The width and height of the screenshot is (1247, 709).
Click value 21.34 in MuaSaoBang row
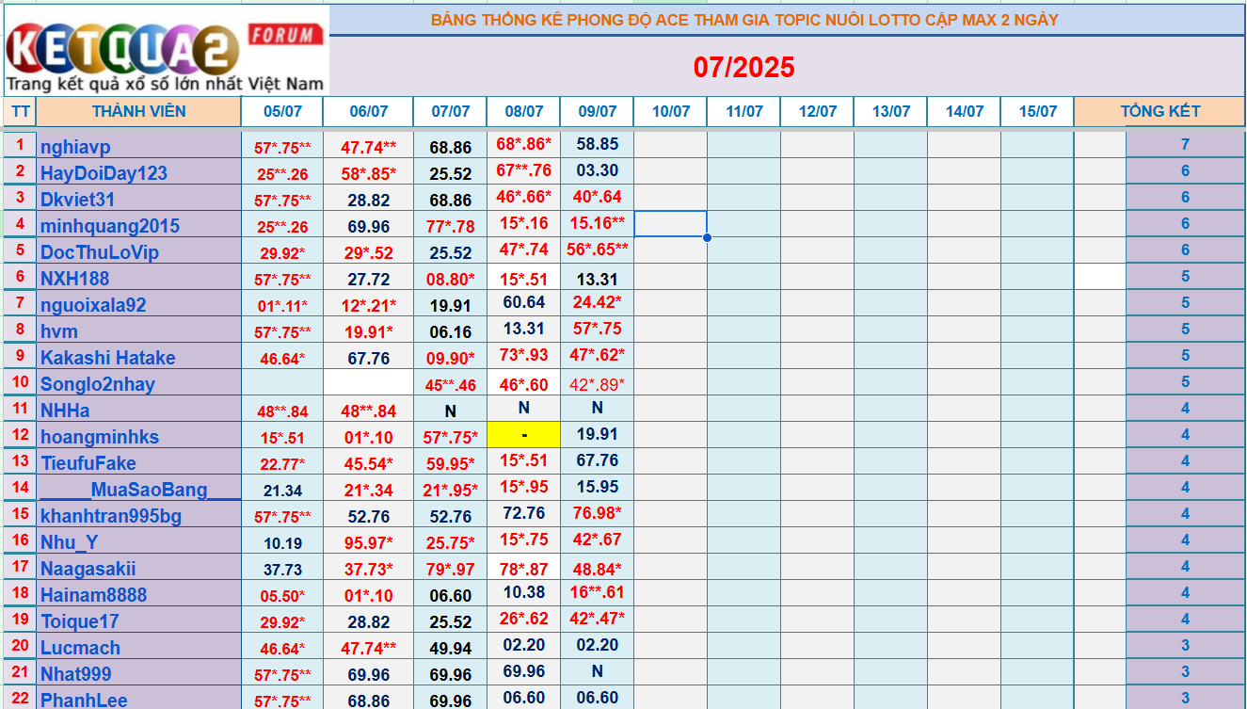(282, 491)
